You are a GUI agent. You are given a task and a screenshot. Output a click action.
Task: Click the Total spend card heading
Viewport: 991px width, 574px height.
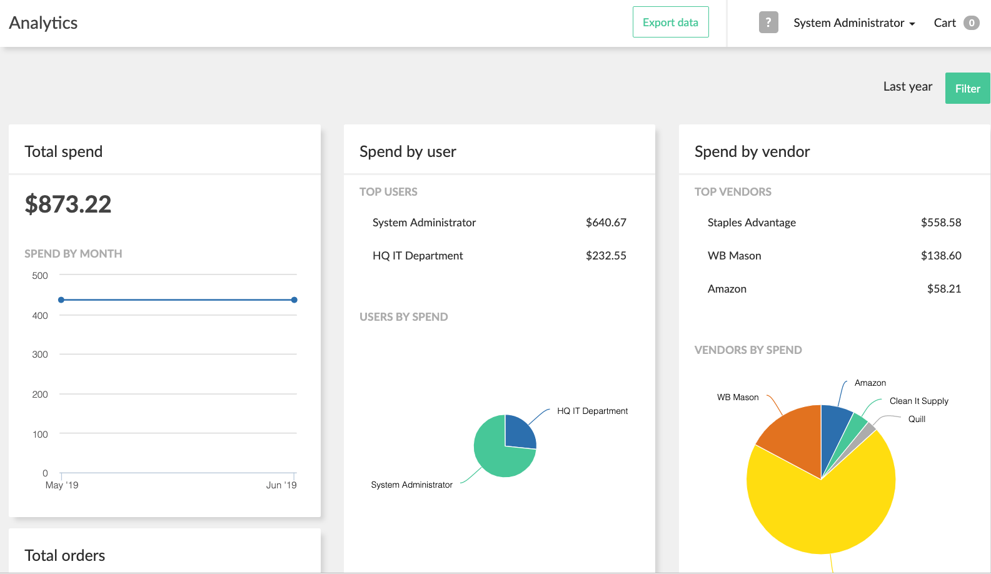click(63, 152)
